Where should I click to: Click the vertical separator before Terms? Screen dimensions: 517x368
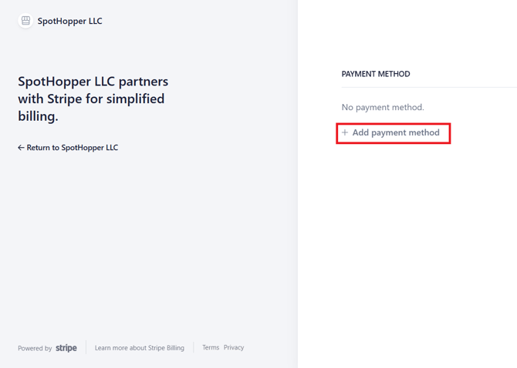tap(194, 348)
